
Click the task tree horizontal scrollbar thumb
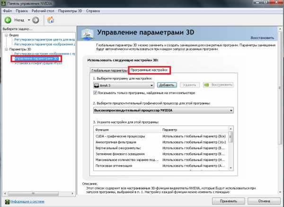coord(33,194)
